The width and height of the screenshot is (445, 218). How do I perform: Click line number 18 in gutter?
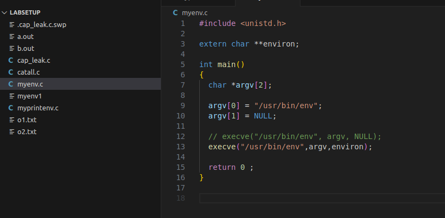click(x=180, y=198)
